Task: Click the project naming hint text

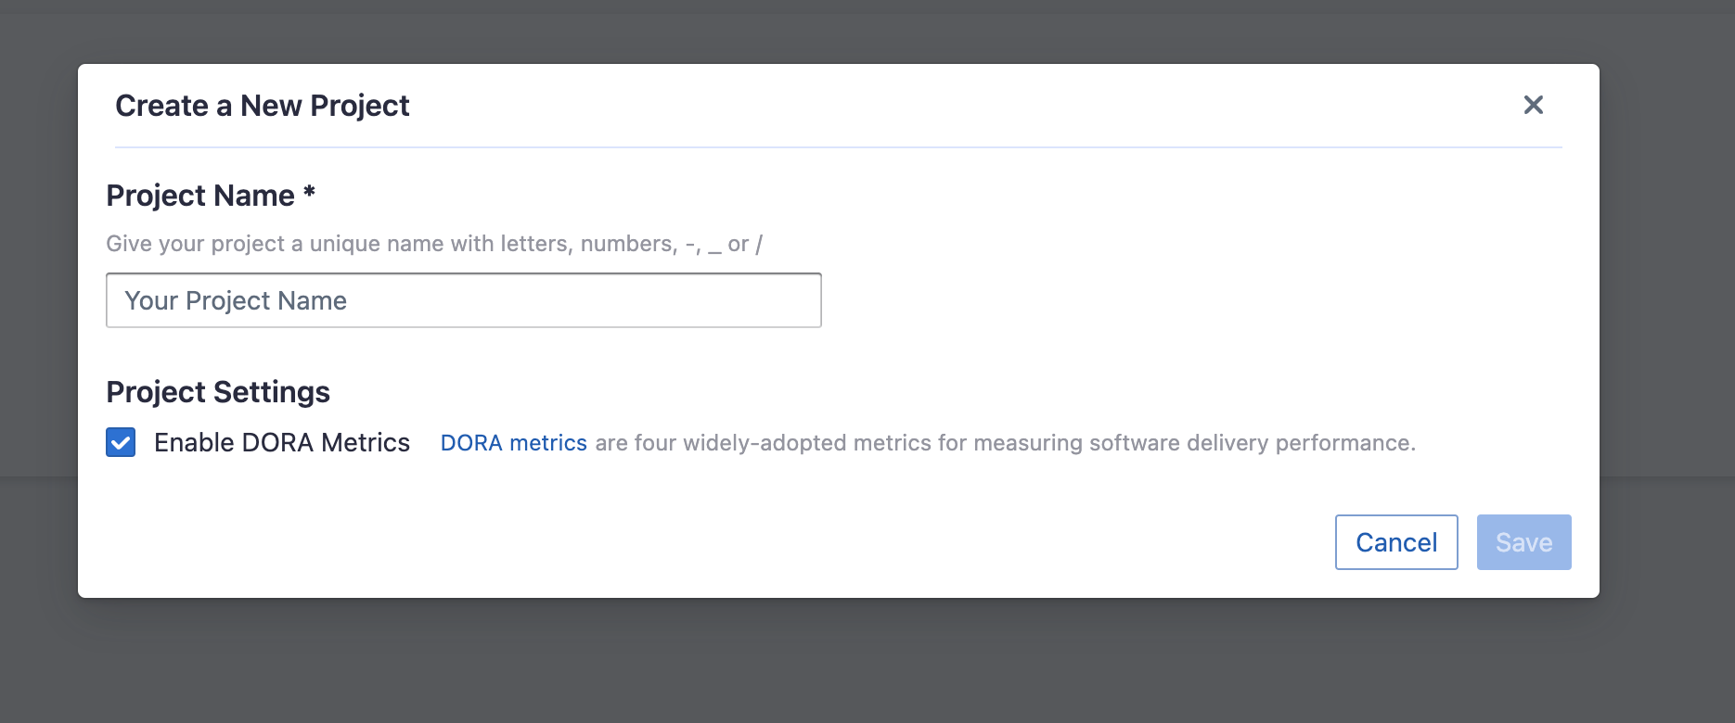Action: [x=434, y=244]
